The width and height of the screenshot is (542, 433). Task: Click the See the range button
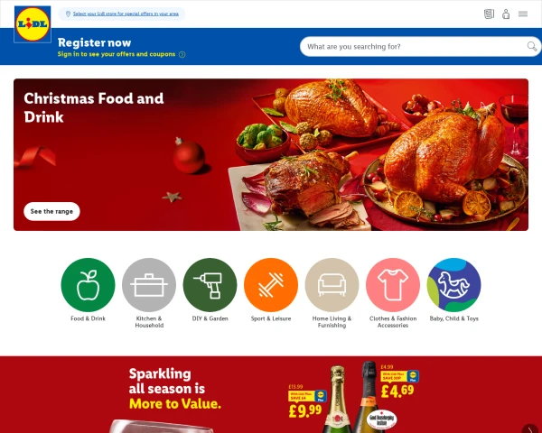tap(51, 211)
